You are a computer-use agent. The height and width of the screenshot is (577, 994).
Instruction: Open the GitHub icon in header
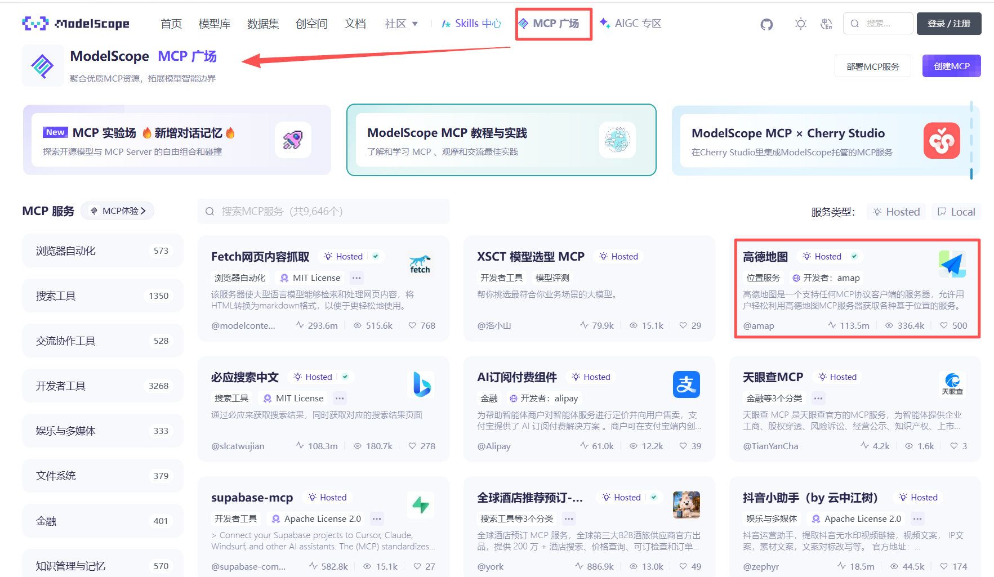(766, 24)
